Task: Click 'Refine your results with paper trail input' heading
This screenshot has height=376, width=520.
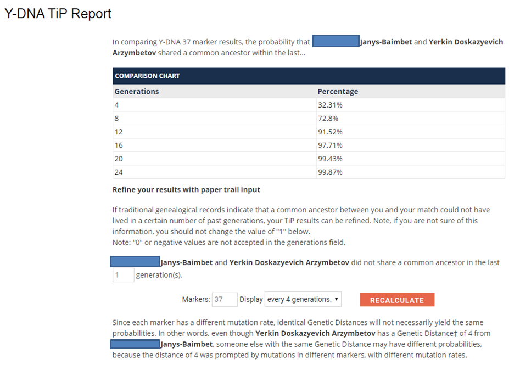Action: 186,190
